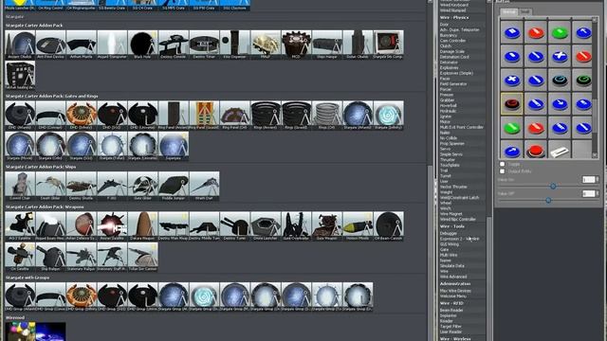Spawn the Black Hole entity
Viewport: 607px width, 341px height.
143,45
